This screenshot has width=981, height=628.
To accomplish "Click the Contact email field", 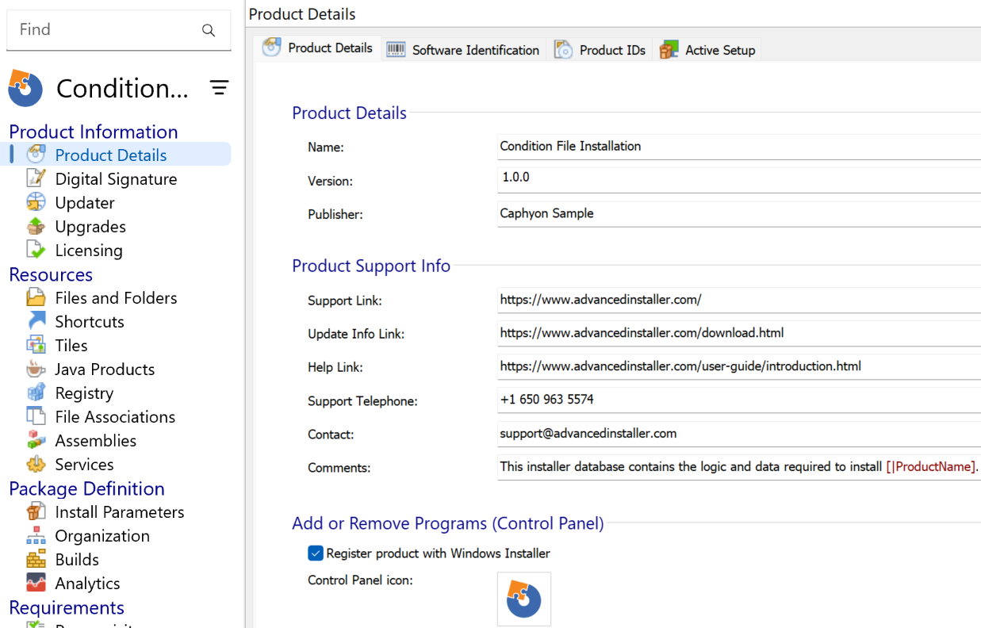I will (x=739, y=433).
